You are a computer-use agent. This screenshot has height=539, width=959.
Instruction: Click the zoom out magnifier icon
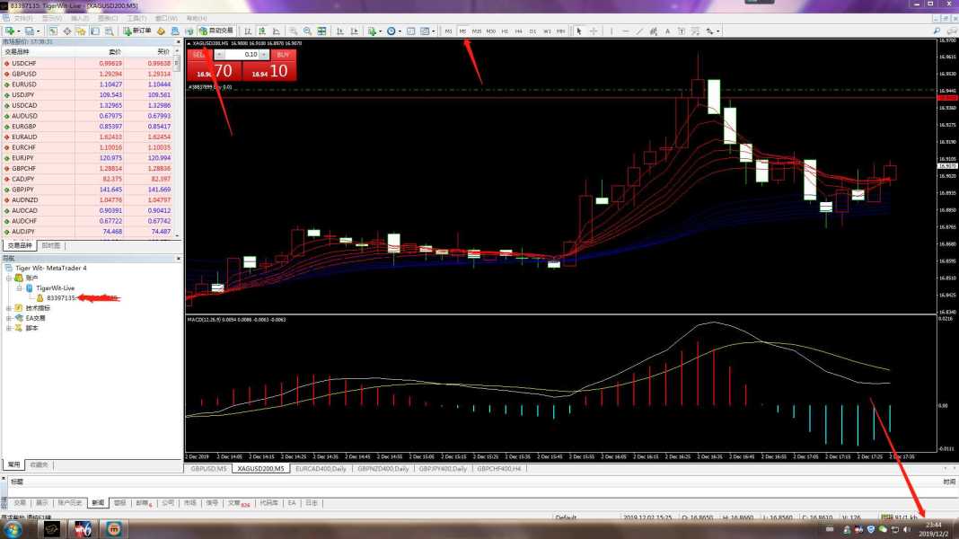tap(308, 31)
